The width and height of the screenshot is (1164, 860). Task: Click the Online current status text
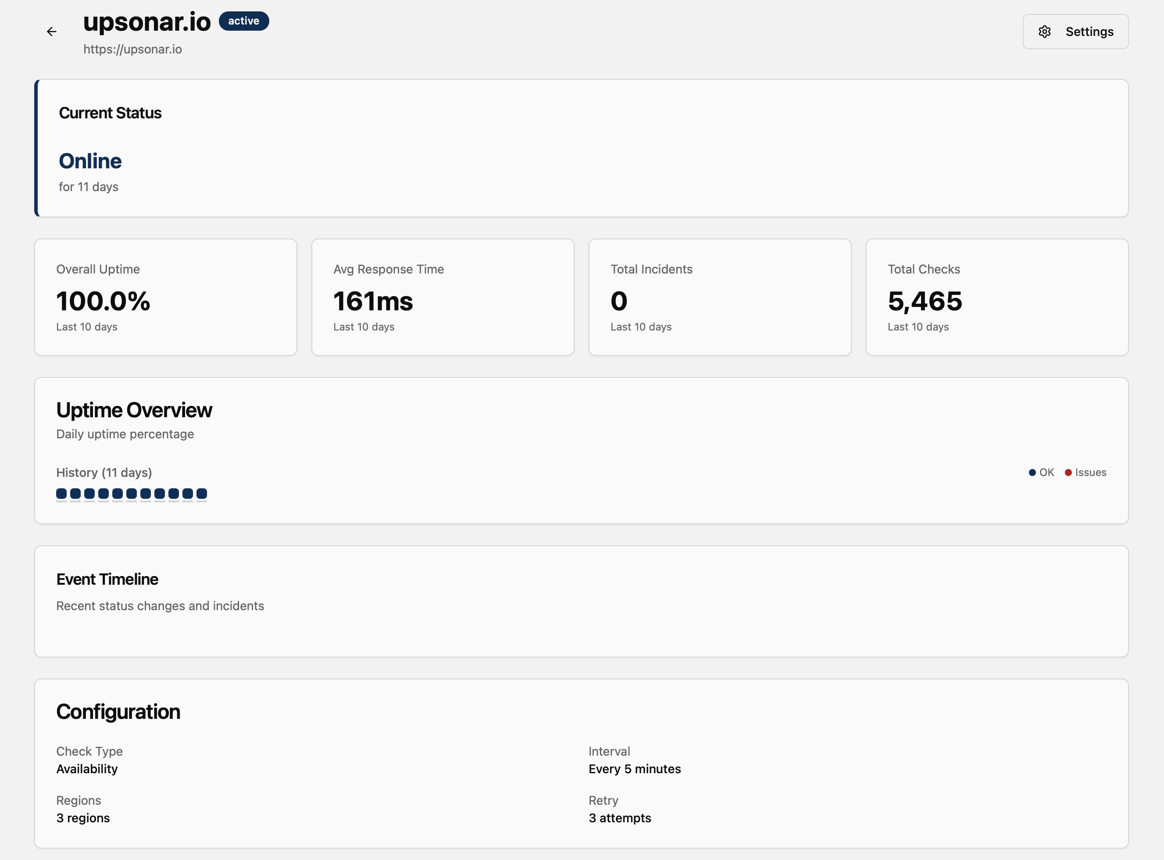pos(90,161)
